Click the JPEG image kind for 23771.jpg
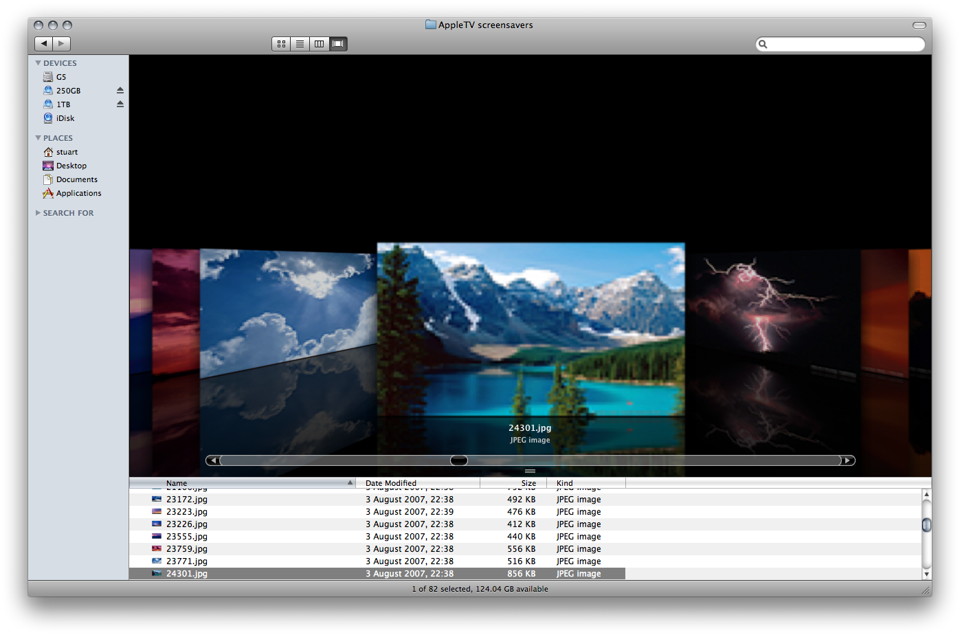 (x=579, y=561)
